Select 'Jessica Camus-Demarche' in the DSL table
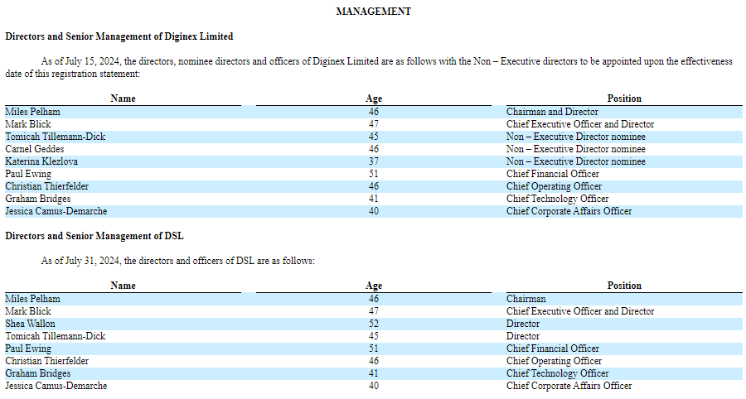This screenshot has width=746, height=399. tap(56, 386)
